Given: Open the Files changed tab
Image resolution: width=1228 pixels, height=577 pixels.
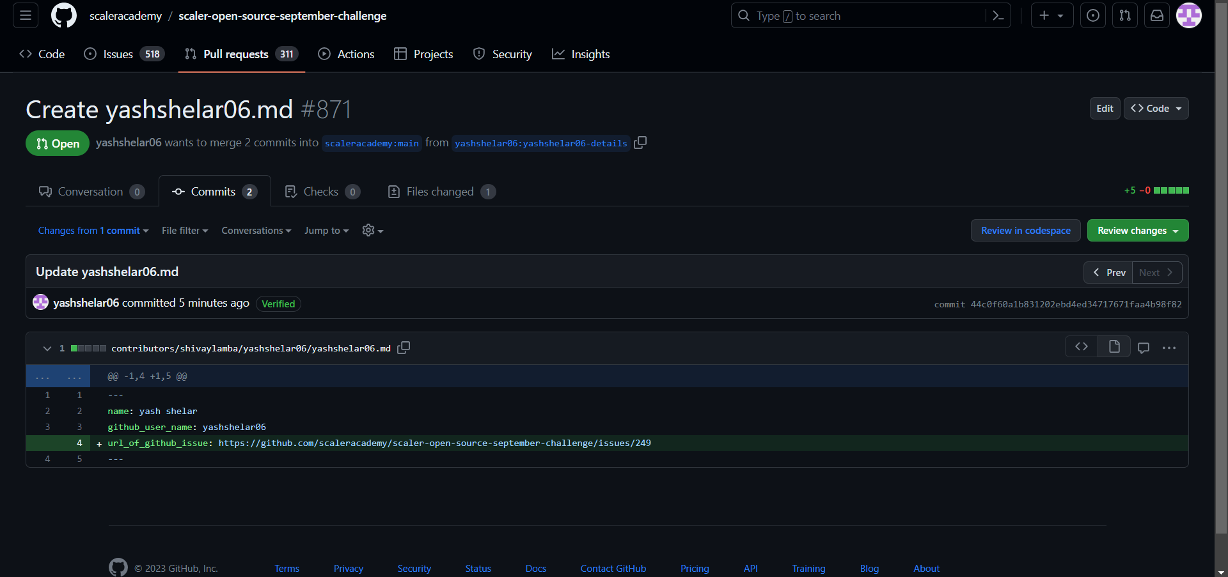Looking at the screenshot, I should (441, 191).
